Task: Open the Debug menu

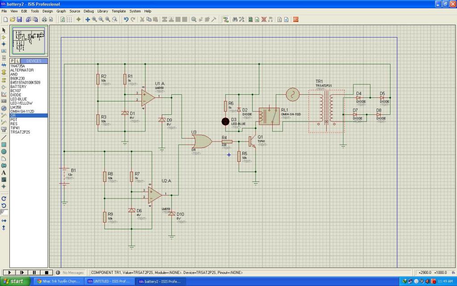Action: click(x=89, y=11)
